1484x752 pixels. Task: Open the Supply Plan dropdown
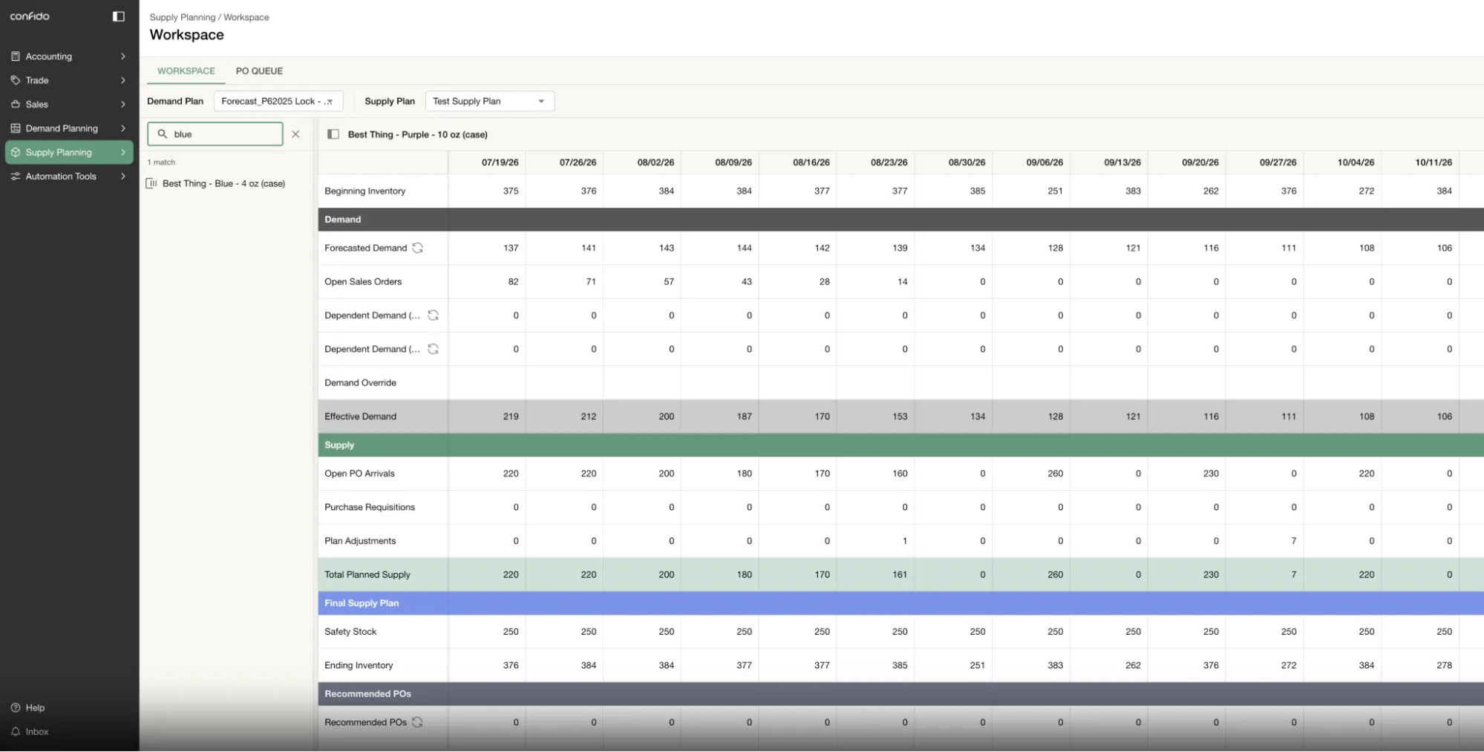490,101
